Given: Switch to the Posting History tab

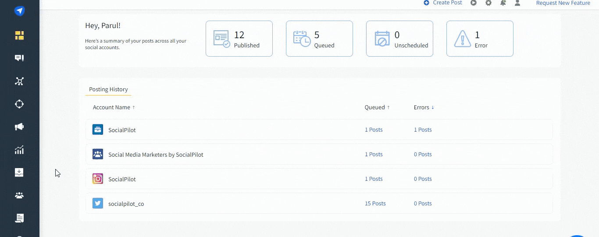Looking at the screenshot, I should [108, 90].
